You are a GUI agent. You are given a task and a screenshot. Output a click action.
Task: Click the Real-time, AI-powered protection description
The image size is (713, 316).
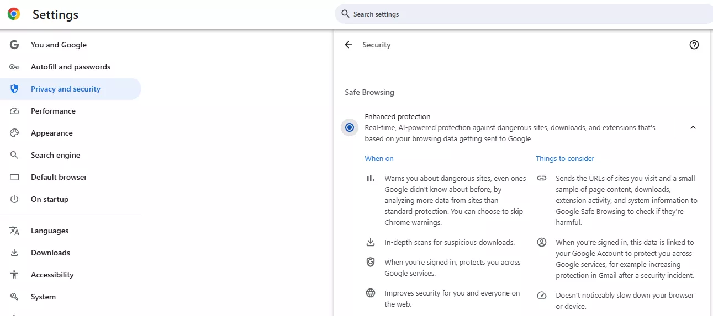510,133
